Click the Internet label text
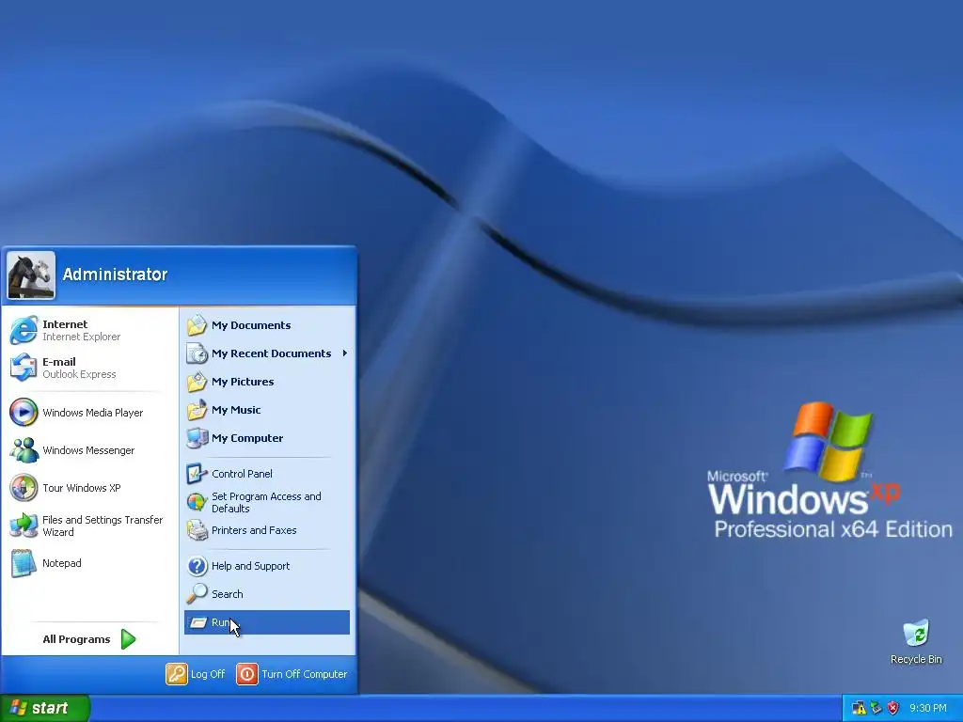The width and height of the screenshot is (963, 722). 65,324
